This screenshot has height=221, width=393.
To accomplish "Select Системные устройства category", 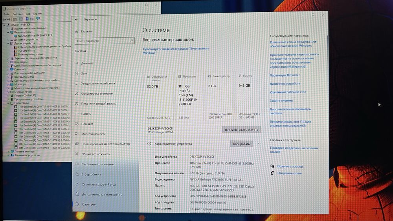I will pos(28,155).
